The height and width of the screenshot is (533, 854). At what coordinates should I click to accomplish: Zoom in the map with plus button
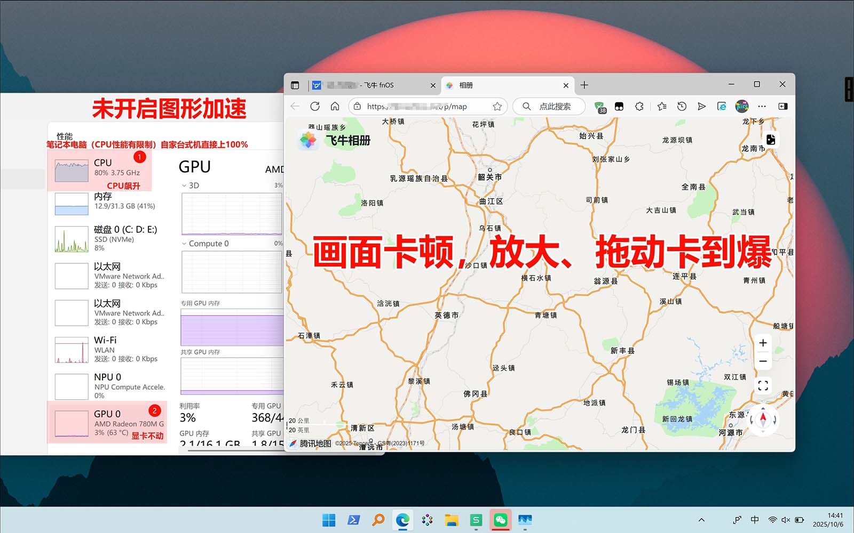pos(763,343)
